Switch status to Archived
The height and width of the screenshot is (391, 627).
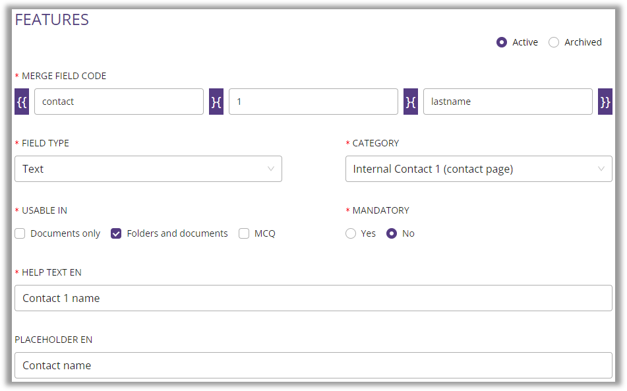tap(554, 42)
